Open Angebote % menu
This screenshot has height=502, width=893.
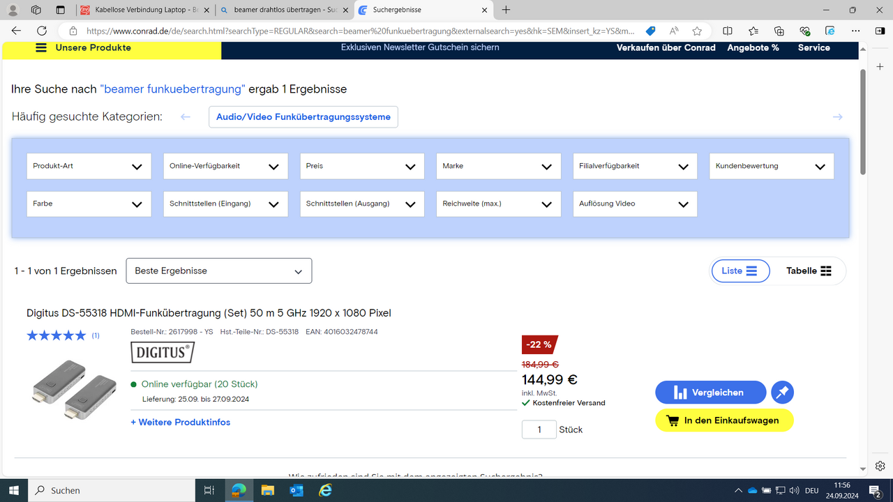[x=753, y=47]
